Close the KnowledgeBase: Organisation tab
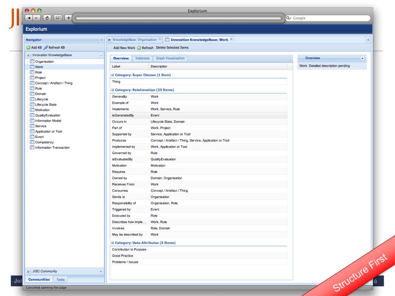 (160, 39)
